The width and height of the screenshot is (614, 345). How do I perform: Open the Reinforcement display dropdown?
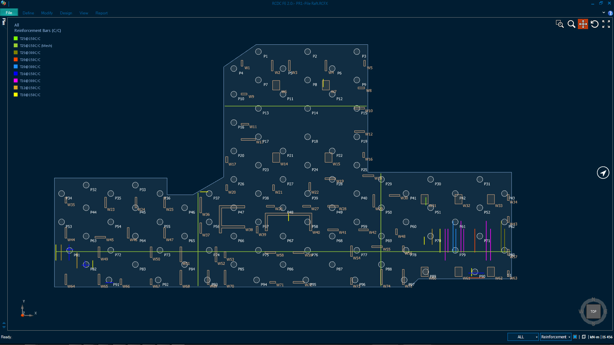pos(555,337)
